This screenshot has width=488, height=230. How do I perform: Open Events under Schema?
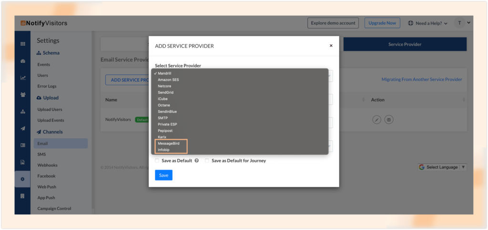coord(43,65)
